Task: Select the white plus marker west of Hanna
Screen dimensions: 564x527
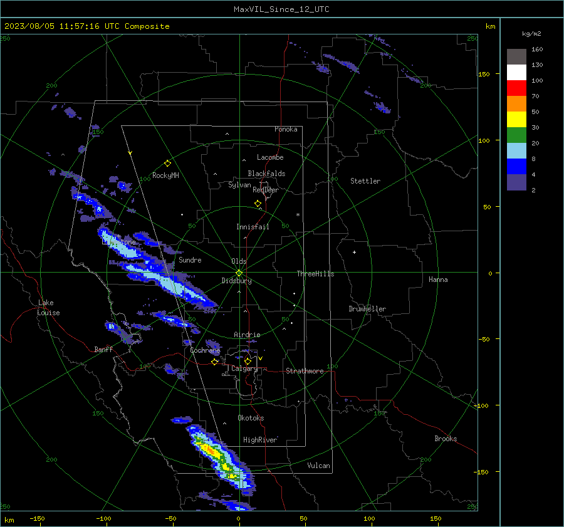Action: [354, 252]
